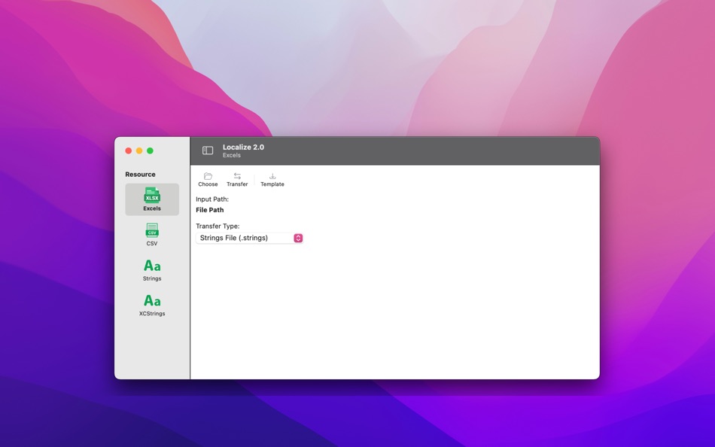This screenshot has width=715, height=447.
Task: Click the Choose button in the toolbar
Action: click(207, 179)
